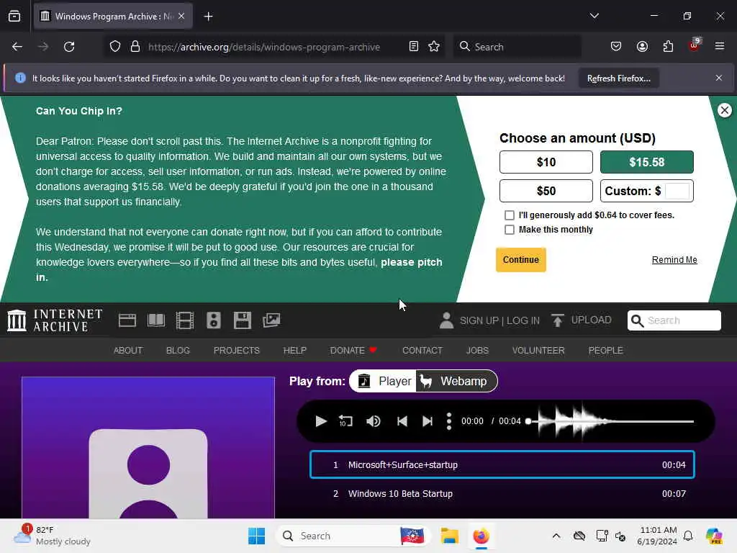Open the Internet Archive web collection icon
Image resolution: width=737 pixels, height=553 pixels.
click(127, 320)
